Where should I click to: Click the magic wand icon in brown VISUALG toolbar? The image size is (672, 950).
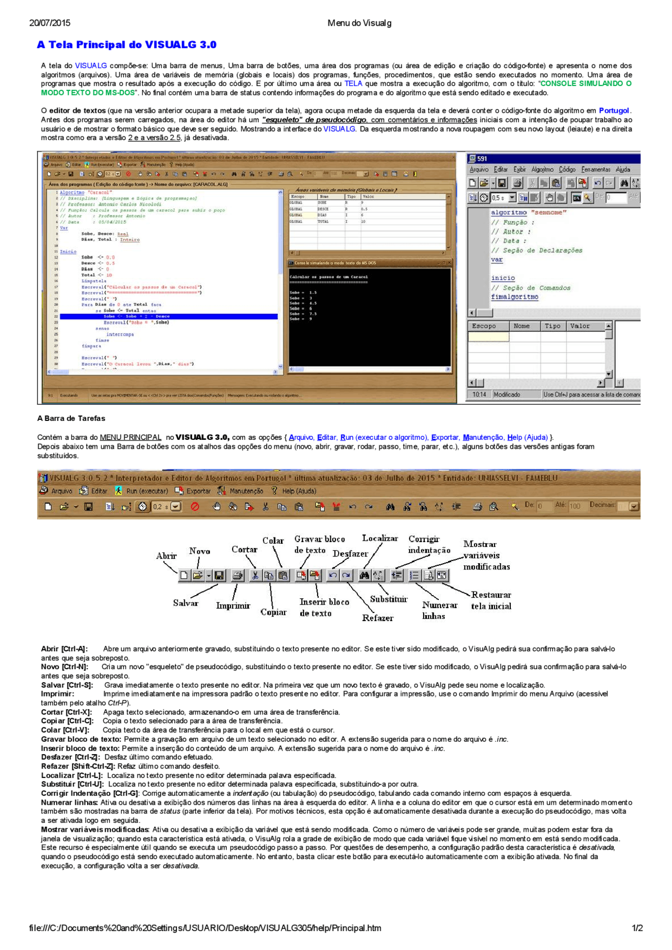coord(514,506)
